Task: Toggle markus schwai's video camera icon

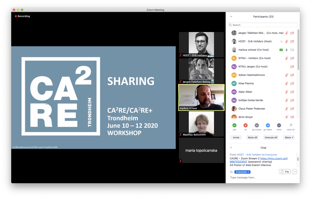Action: (292, 50)
